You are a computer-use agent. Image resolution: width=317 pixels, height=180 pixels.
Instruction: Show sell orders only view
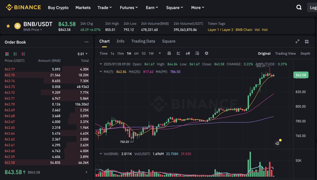24,54
